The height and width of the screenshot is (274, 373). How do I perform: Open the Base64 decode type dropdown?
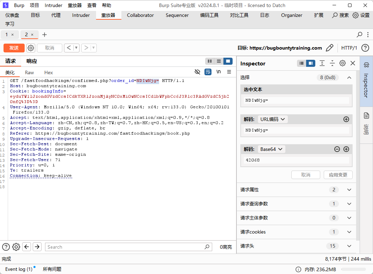[x=271, y=149]
